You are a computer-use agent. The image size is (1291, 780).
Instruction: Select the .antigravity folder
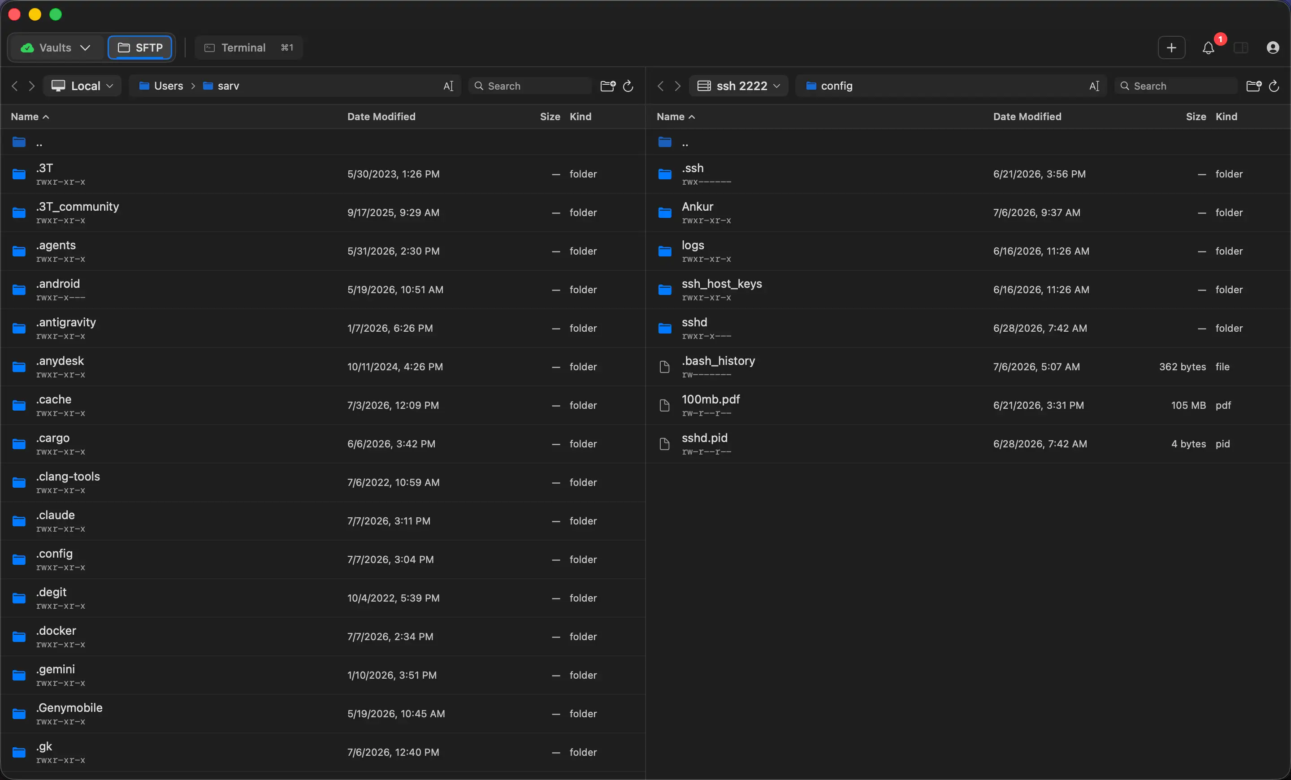tap(323, 329)
